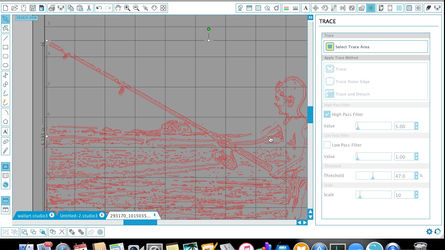The width and height of the screenshot is (445, 250).
Task: Click the Trace button
Action: 376,69
